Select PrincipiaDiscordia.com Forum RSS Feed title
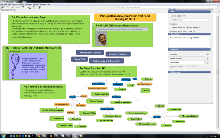220x138 pixels. [x=125, y=18]
